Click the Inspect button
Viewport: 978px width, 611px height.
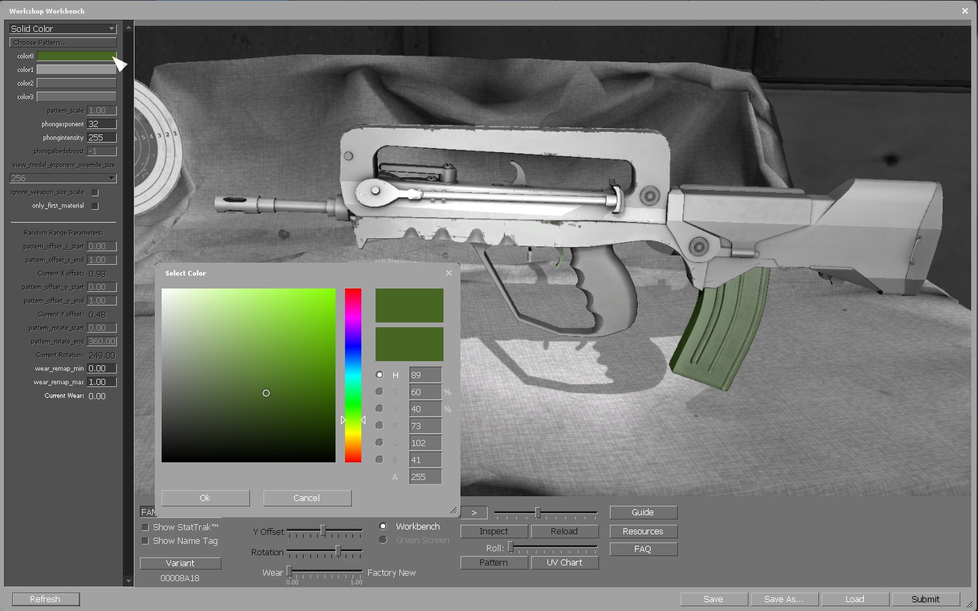(494, 532)
